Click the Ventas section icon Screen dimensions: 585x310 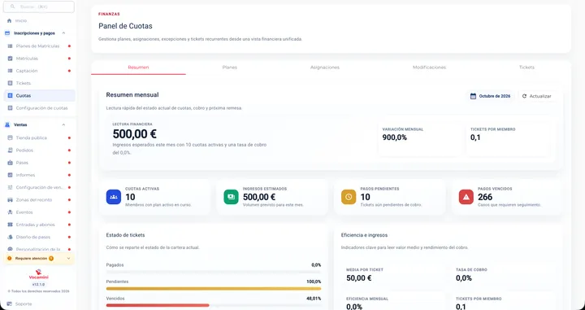coord(7,124)
